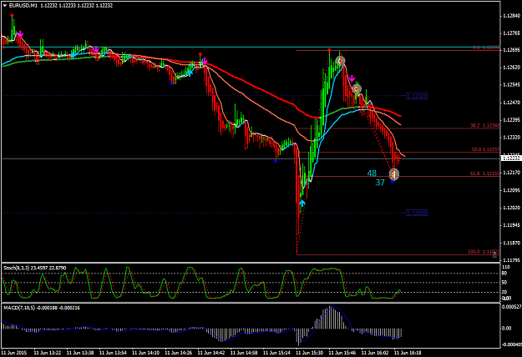The image size is (522, 357).
Task: Click the time label 11 Jun 13:54
Action: [113, 352]
